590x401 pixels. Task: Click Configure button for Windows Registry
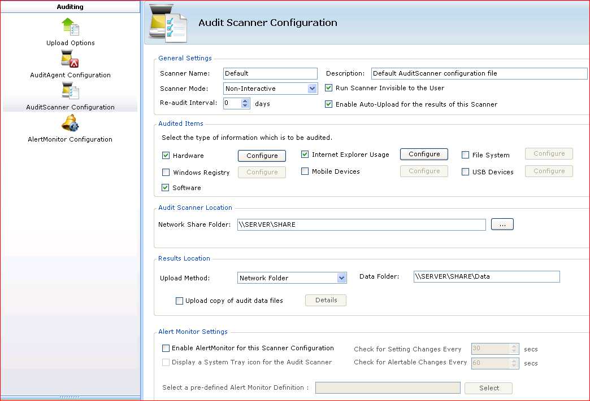coord(262,172)
